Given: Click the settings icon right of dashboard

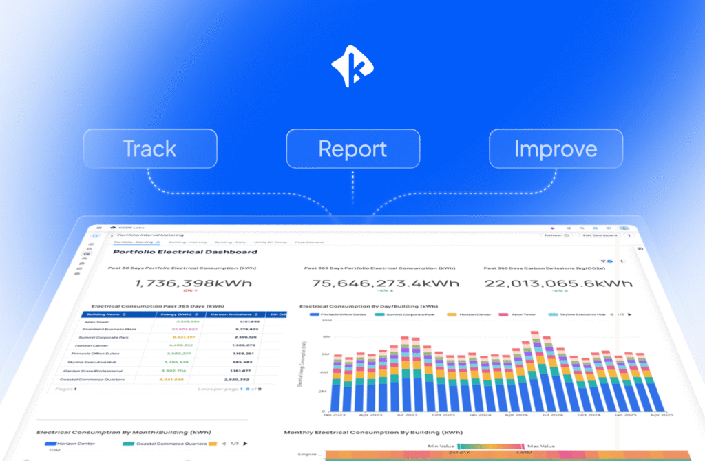Looking at the screenshot, I should [640, 248].
